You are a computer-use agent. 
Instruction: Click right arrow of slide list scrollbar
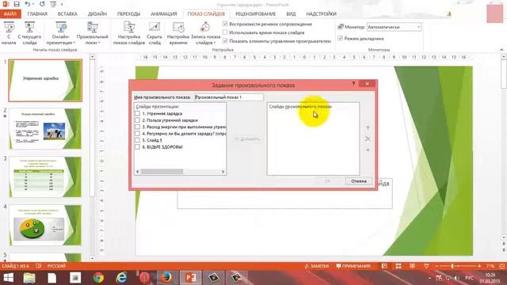click(223, 172)
